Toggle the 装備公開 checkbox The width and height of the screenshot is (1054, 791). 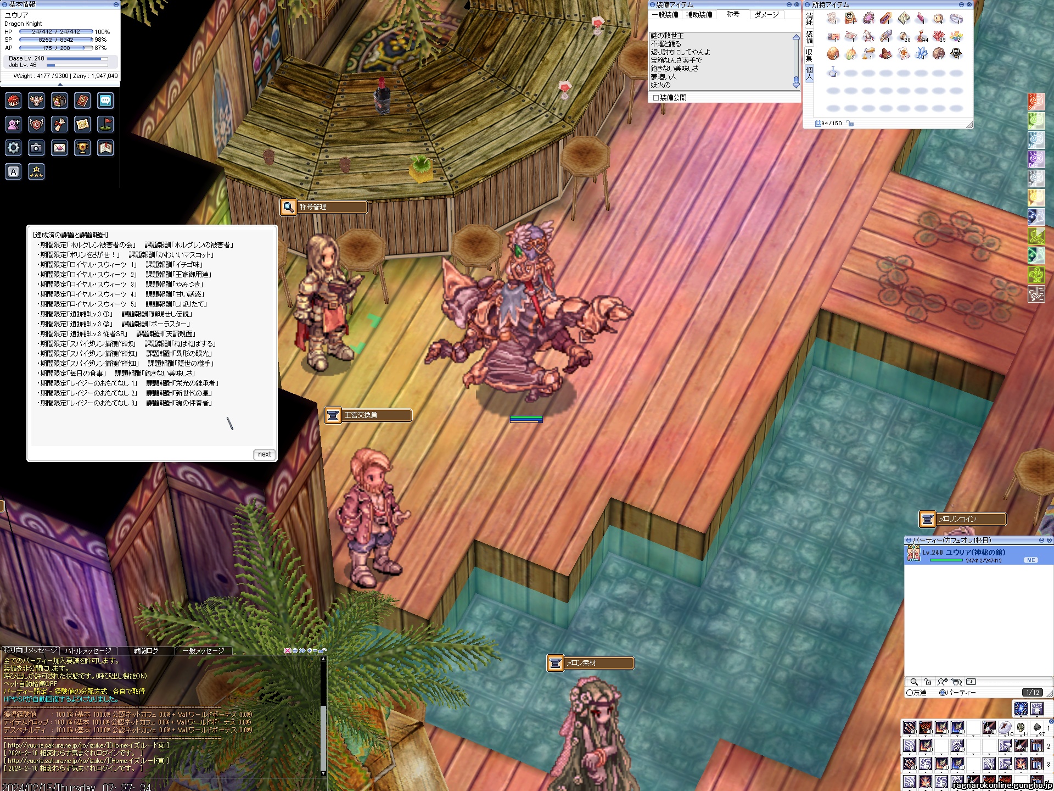click(x=655, y=98)
